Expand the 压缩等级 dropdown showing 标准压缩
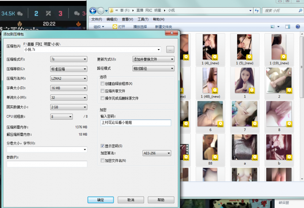Screen dimensions: 304x208 tap(69, 69)
